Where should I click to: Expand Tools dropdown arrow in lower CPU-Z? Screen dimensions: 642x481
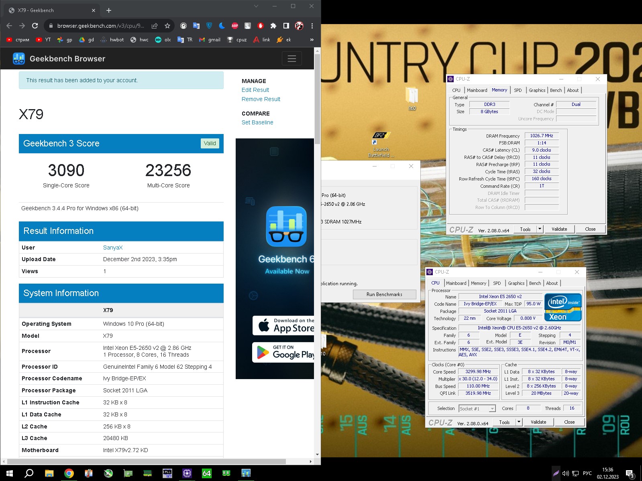tap(519, 422)
